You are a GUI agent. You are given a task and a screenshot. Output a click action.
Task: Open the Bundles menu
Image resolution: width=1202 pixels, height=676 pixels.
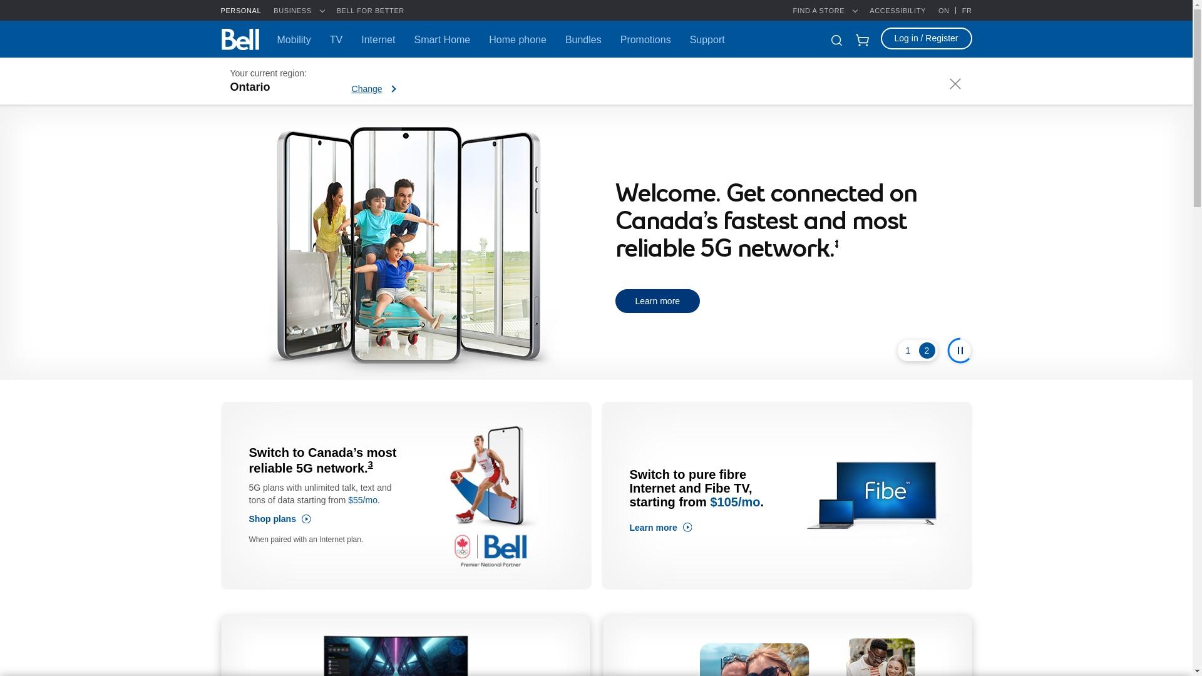click(583, 40)
